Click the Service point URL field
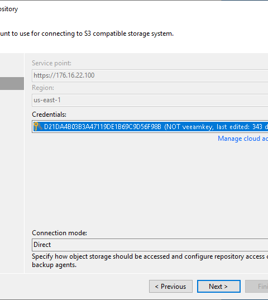 coord(150,75)
